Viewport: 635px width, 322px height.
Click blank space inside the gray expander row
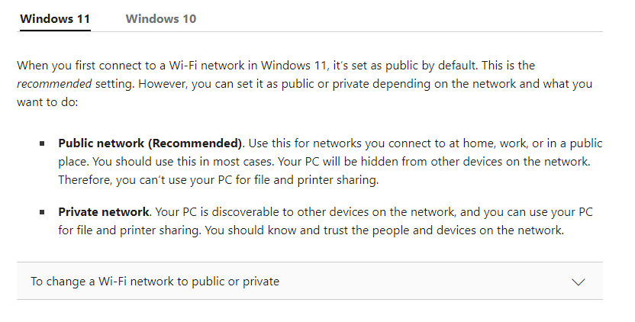coord(425,281)
